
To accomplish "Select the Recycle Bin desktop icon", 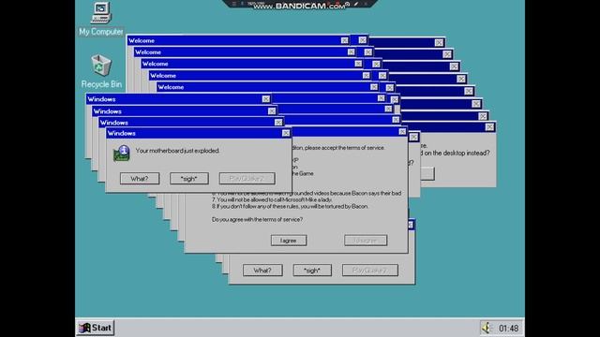I will click(101, 71).
